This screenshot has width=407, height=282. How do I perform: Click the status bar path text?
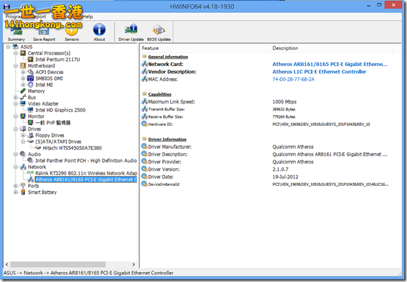88,273
